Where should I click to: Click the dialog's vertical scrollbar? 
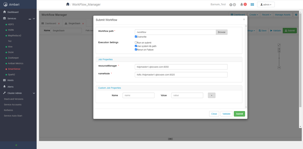click(246, 66)
